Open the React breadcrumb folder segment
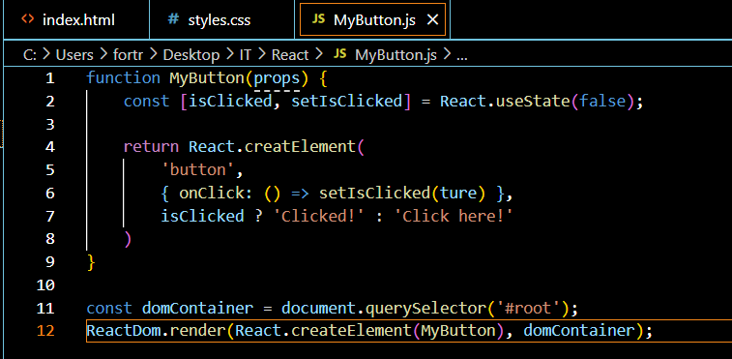732x359 pixels. click(x=290, y=55)
